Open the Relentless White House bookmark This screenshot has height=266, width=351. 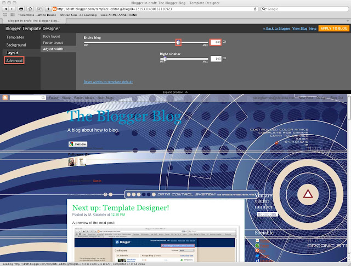(x=37, y=15)
